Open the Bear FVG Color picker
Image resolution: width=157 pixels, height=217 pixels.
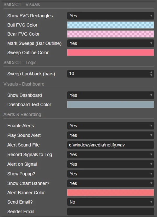pyautogui.click(x=110, y=34)
